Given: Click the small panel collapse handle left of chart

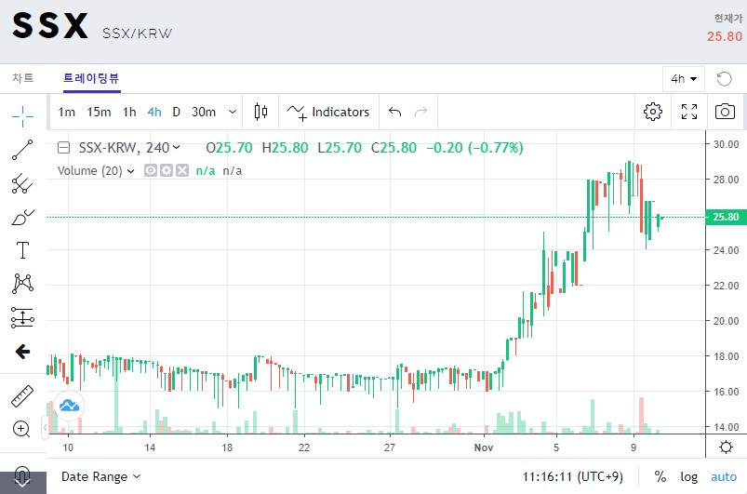Looking at the screenshot, I should coord(45,427).
